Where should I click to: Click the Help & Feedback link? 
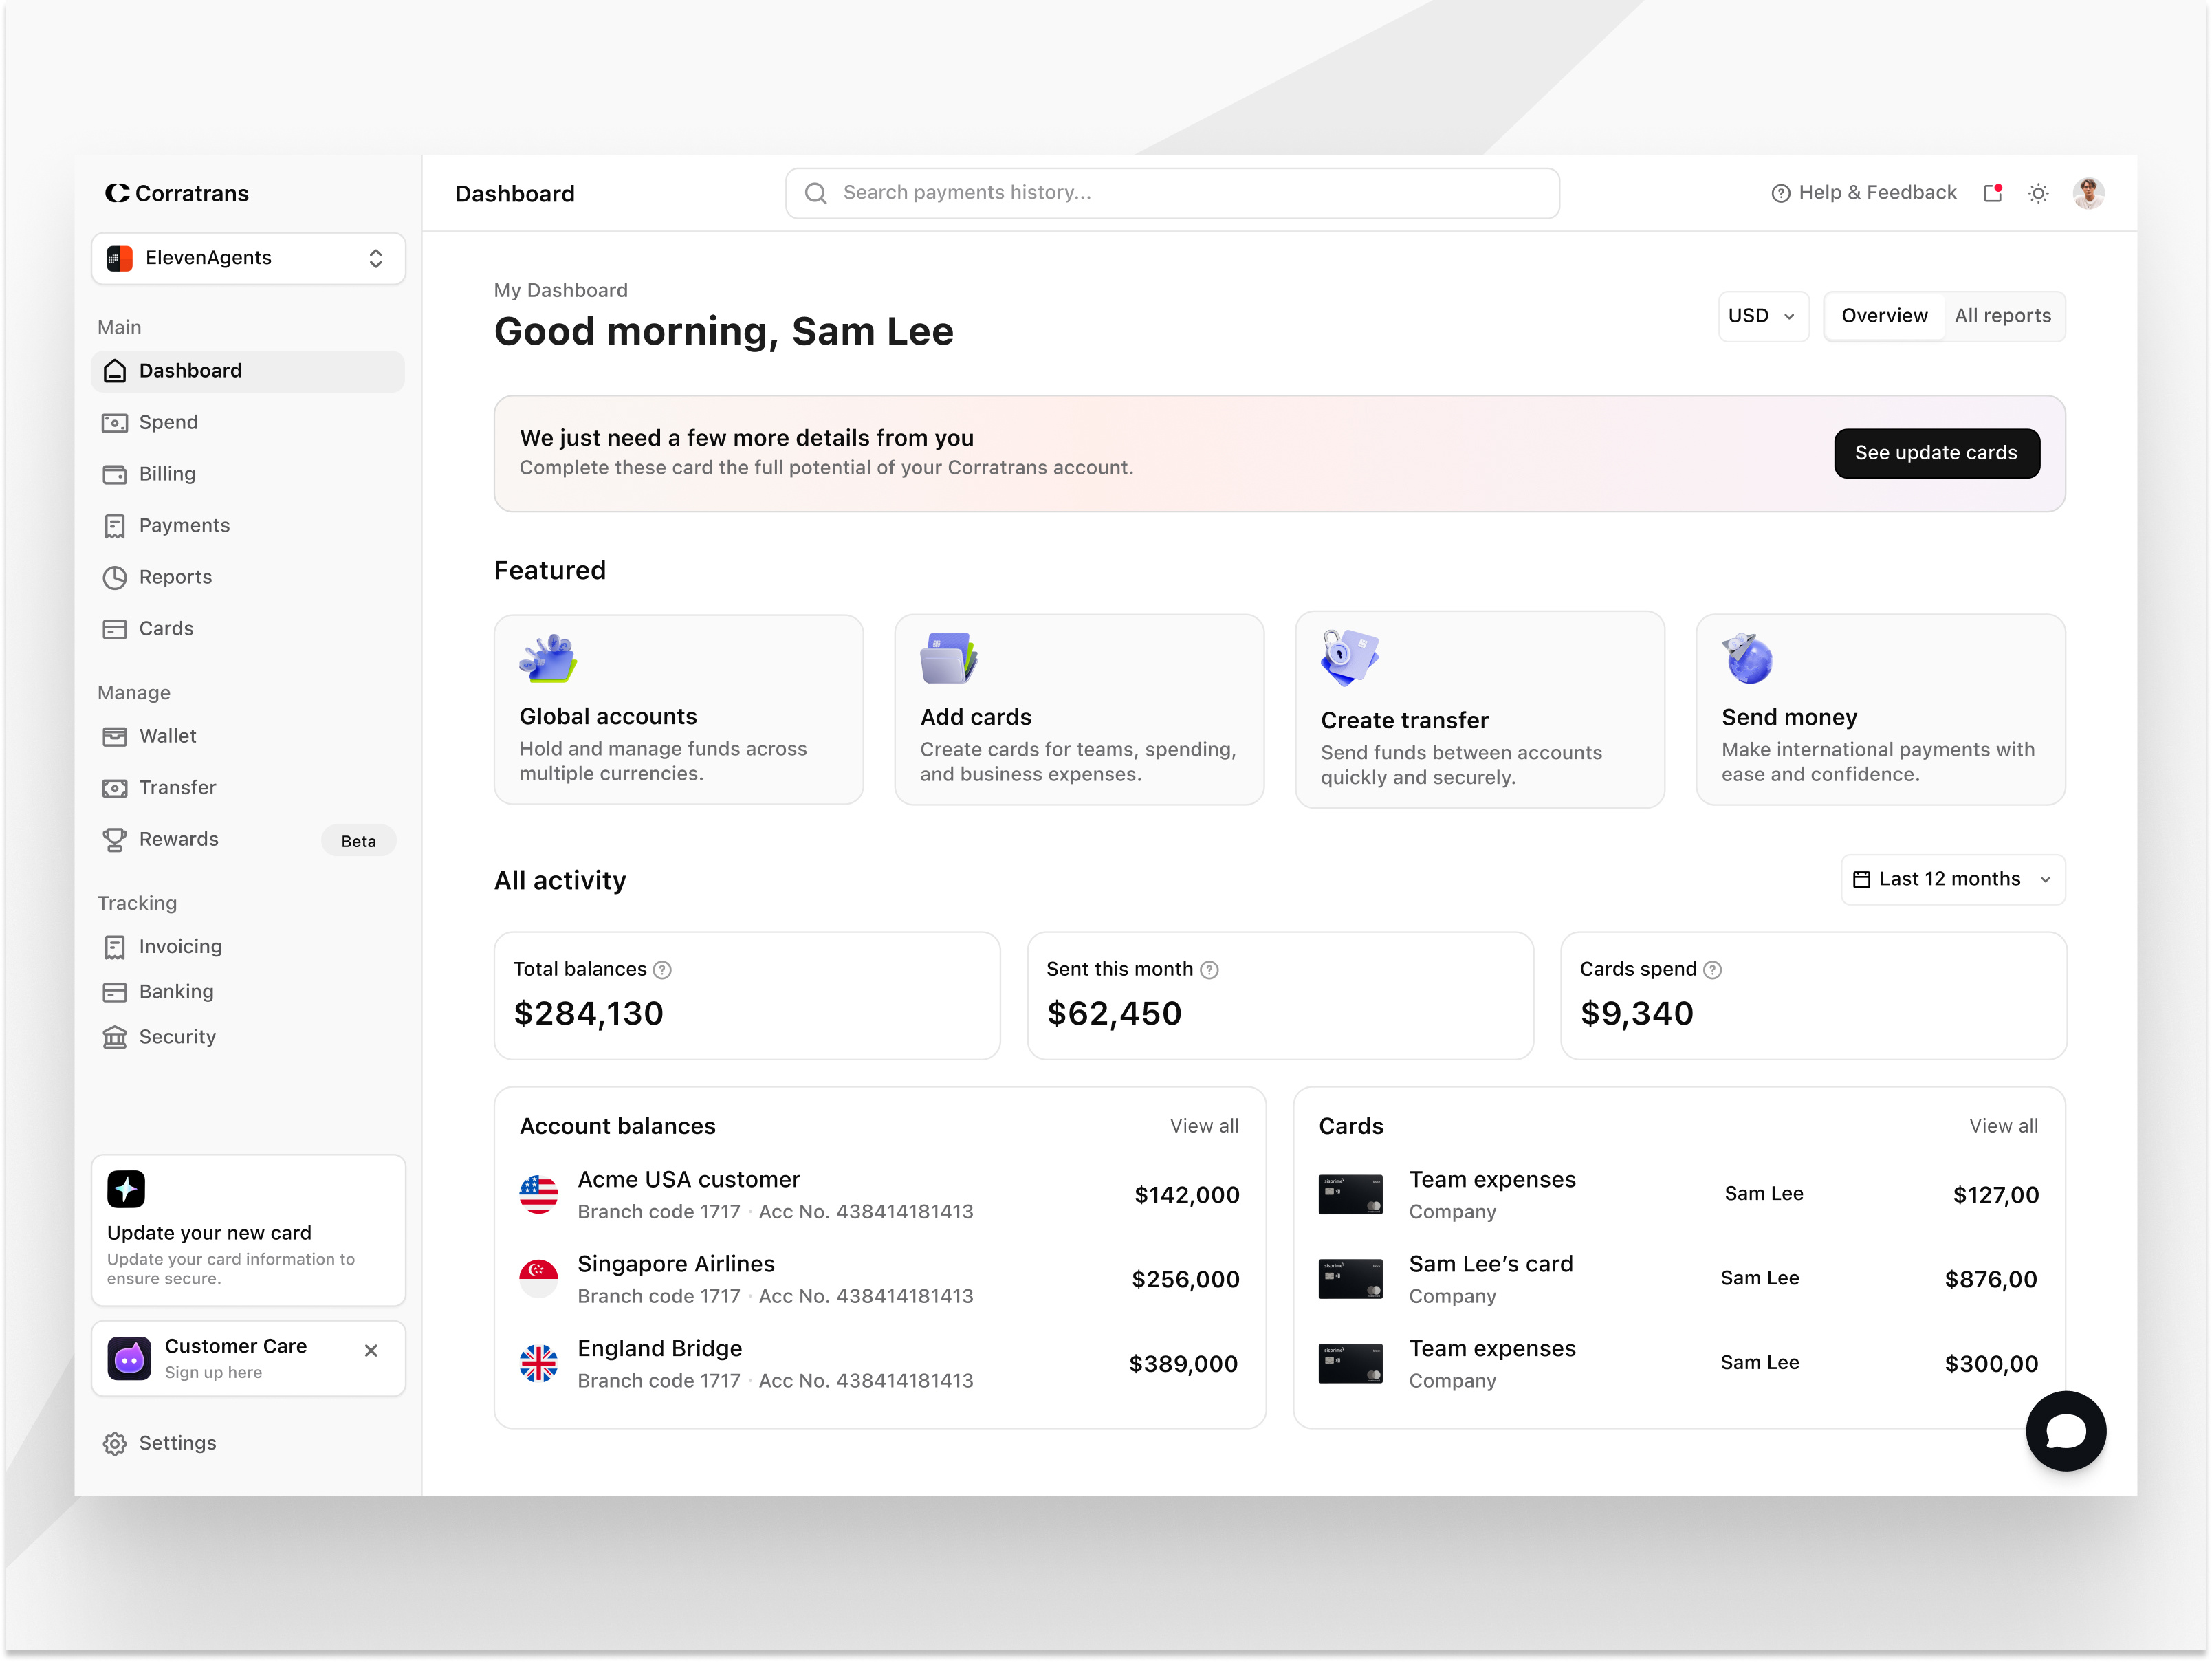pos(1864,193)
